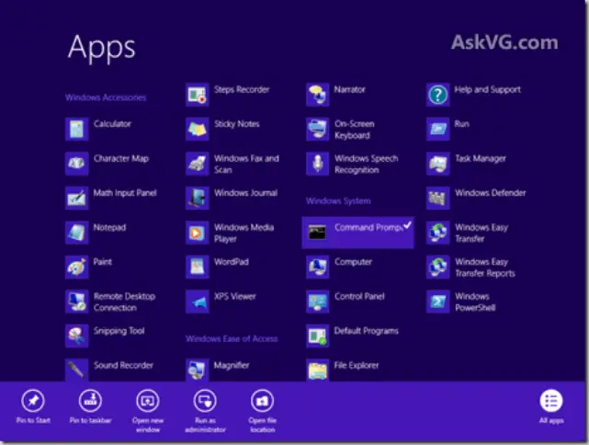This screenshot has width=589, height=445.
Task: Click the Math Input Panel label
Action: point(125,193)
